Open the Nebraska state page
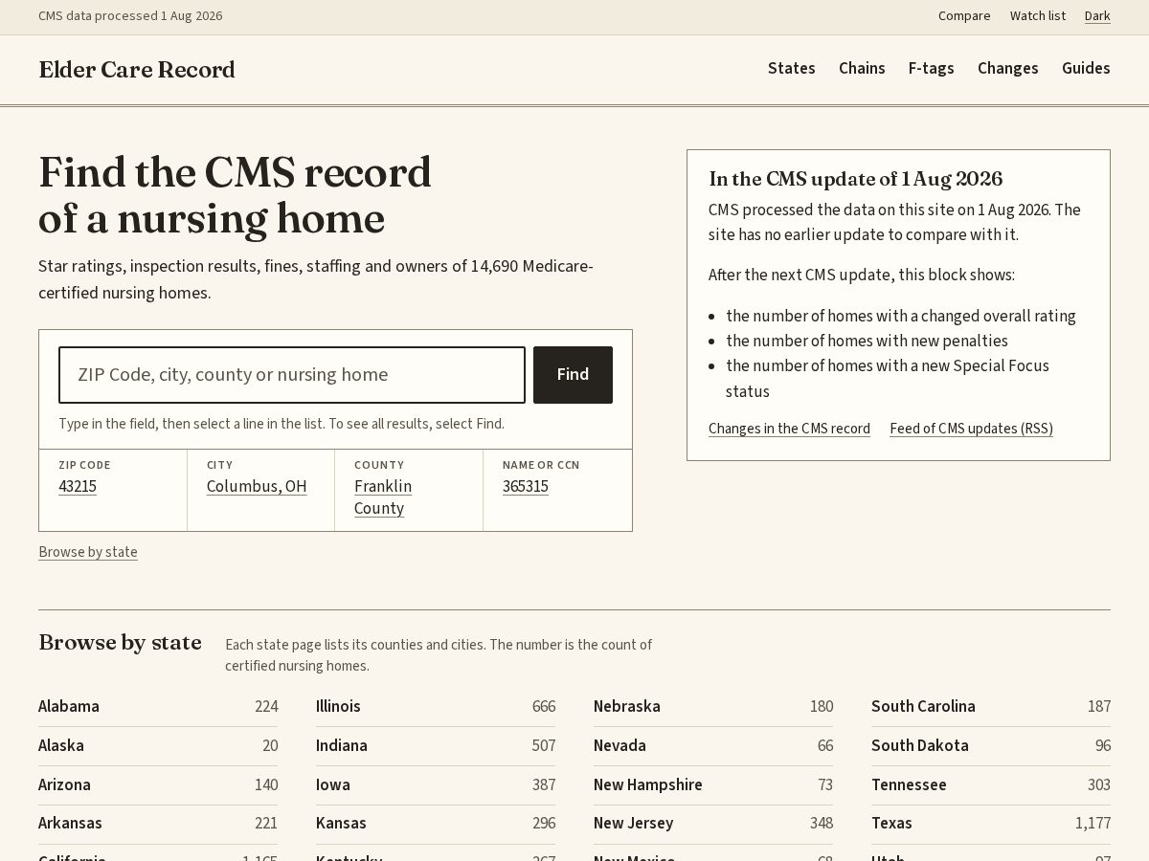Image resolution: width=1149 pixels, height=861 pixels. [627, 706]
